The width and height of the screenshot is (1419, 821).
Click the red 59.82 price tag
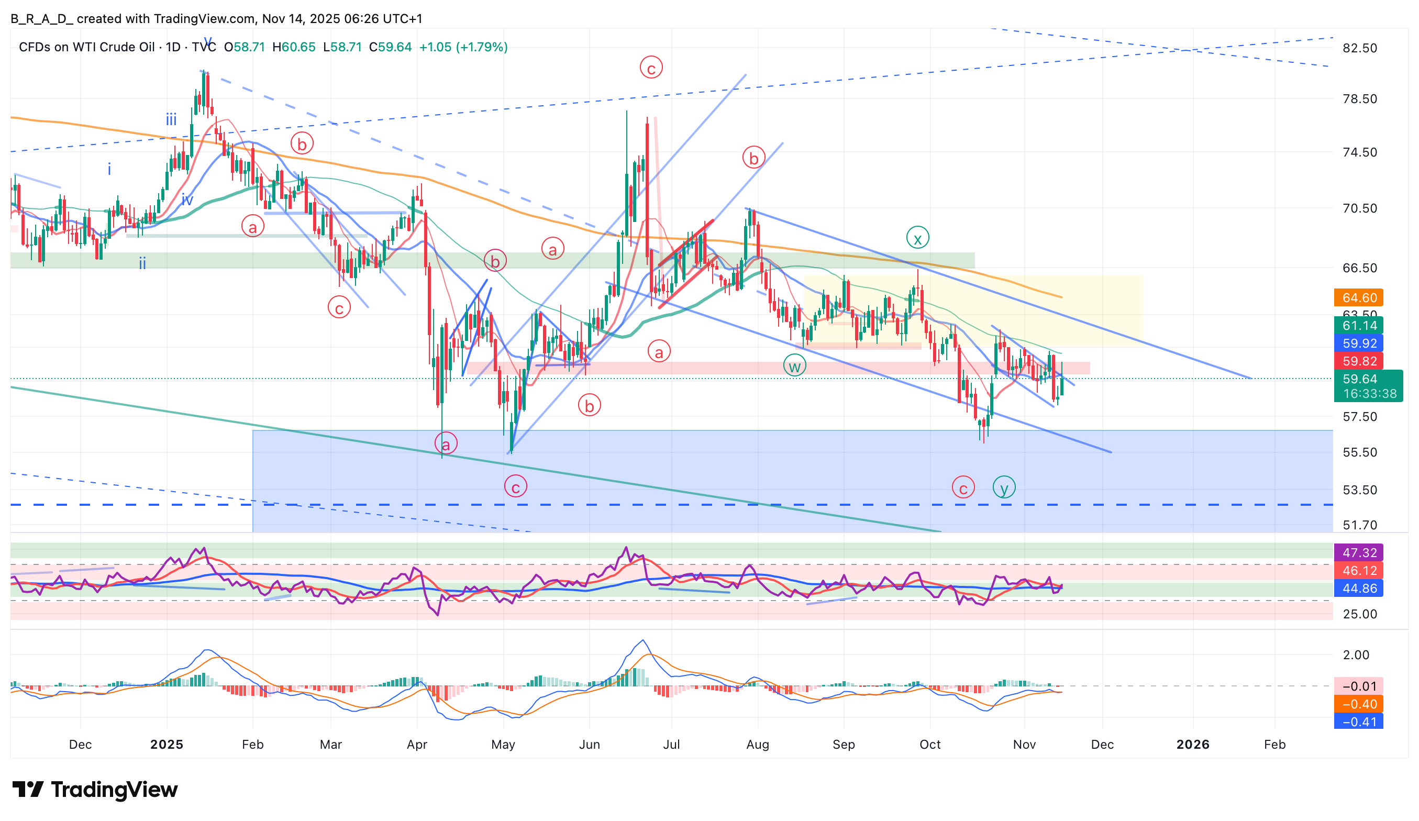pyautogui.click(x=1359, y=361)
